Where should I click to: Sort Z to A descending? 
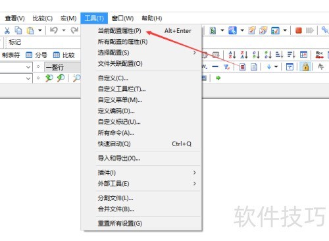(x=244, y=55)
